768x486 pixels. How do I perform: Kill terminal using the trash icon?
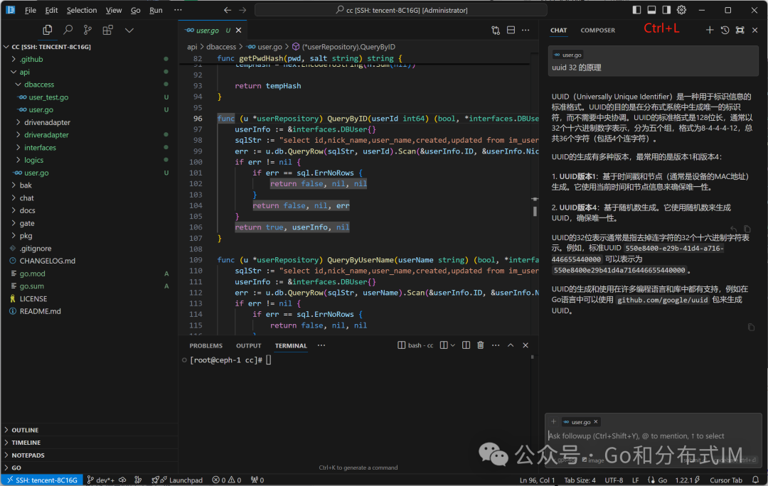coord(480,345)
